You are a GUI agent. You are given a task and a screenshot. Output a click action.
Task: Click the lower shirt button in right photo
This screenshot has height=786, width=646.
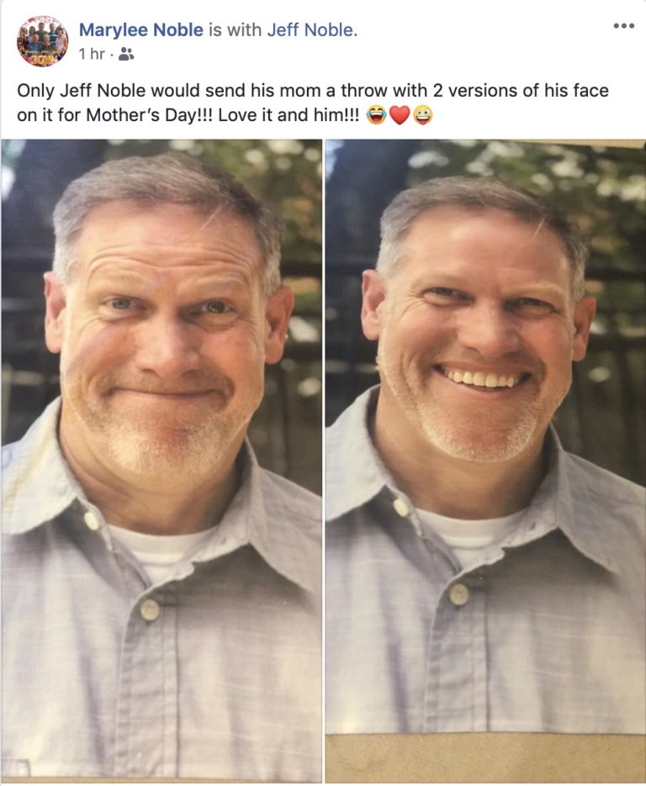coord(459,594)
